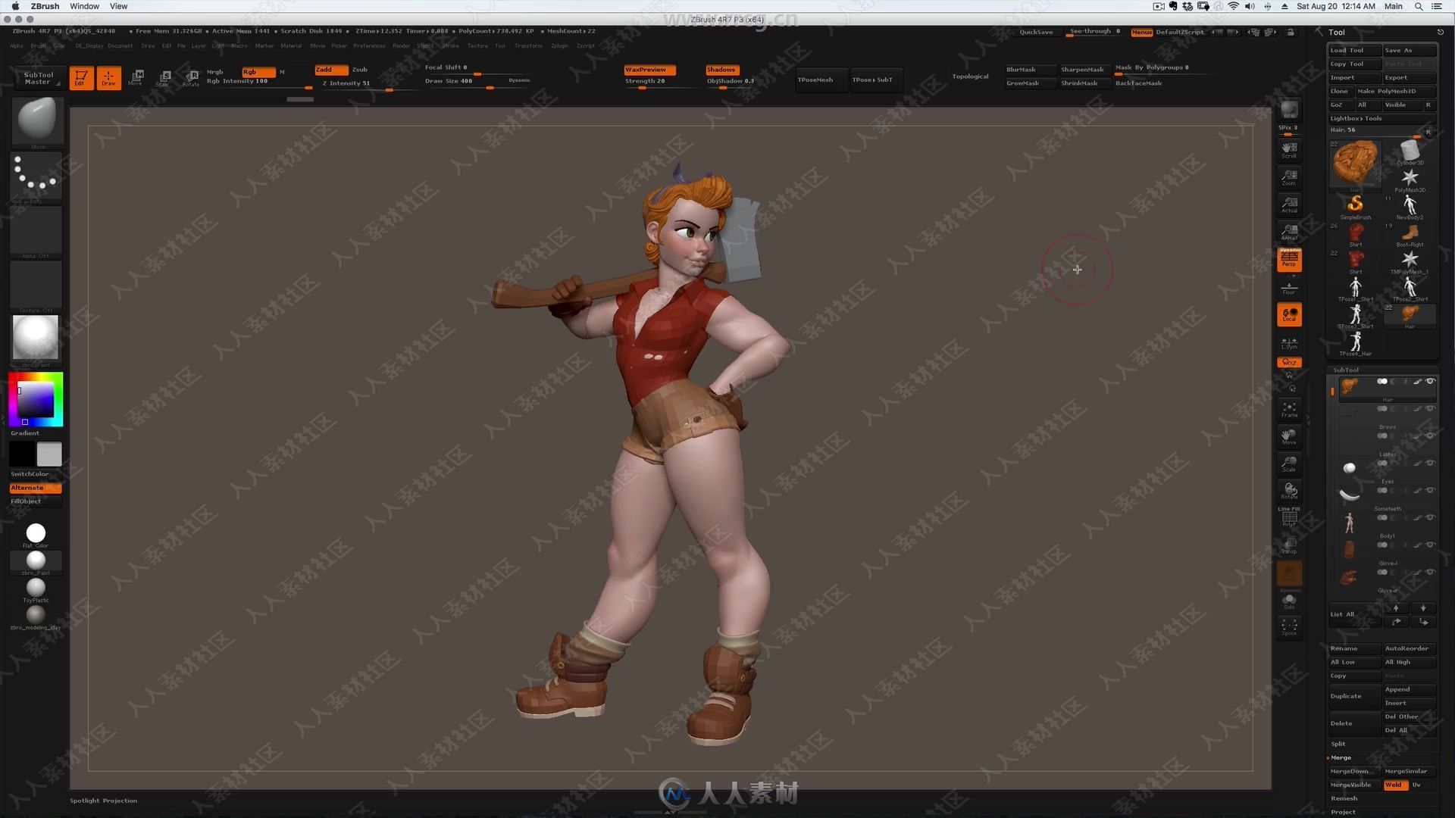Click the AAHalf view icon
Screen dimensions: 1455x818
pos(1289,232)
